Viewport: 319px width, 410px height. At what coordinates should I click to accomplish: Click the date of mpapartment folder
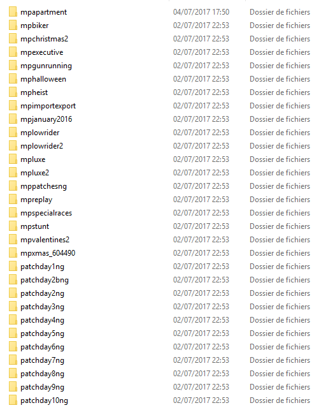201,12
